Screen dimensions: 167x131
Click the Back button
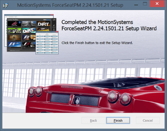[x=94, y=120]
